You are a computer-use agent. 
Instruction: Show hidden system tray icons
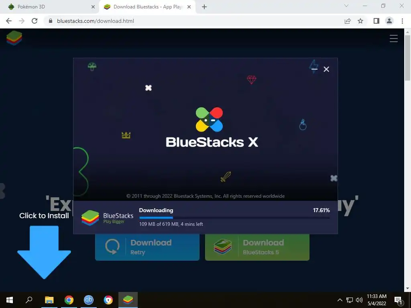tap(340, 300)
